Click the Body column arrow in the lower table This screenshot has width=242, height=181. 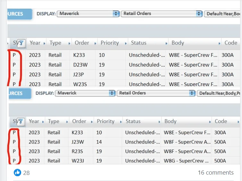click(x=210, y=122)
